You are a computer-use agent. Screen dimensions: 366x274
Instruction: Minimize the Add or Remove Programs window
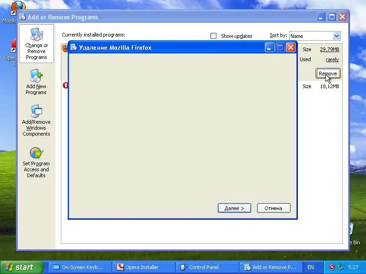click(321, 17)
